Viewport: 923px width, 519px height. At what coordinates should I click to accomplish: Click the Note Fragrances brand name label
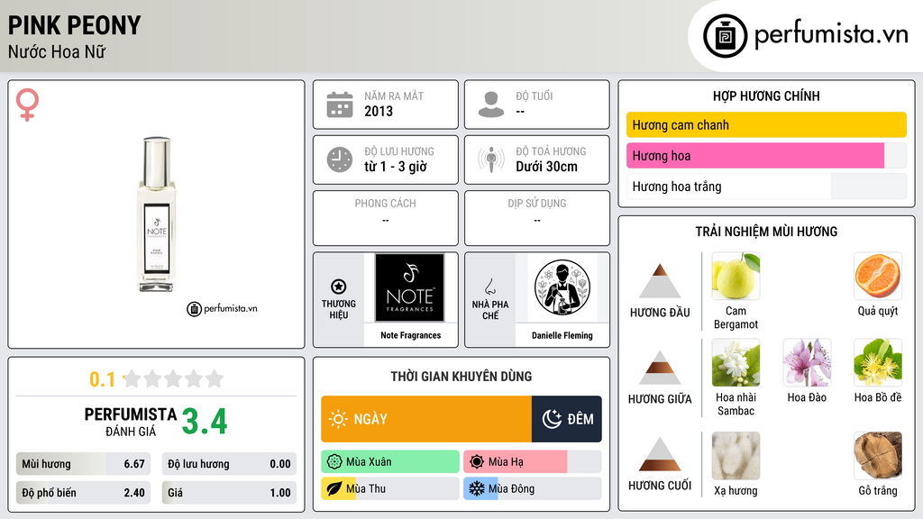pyautogui.click(x=410, y=335)
